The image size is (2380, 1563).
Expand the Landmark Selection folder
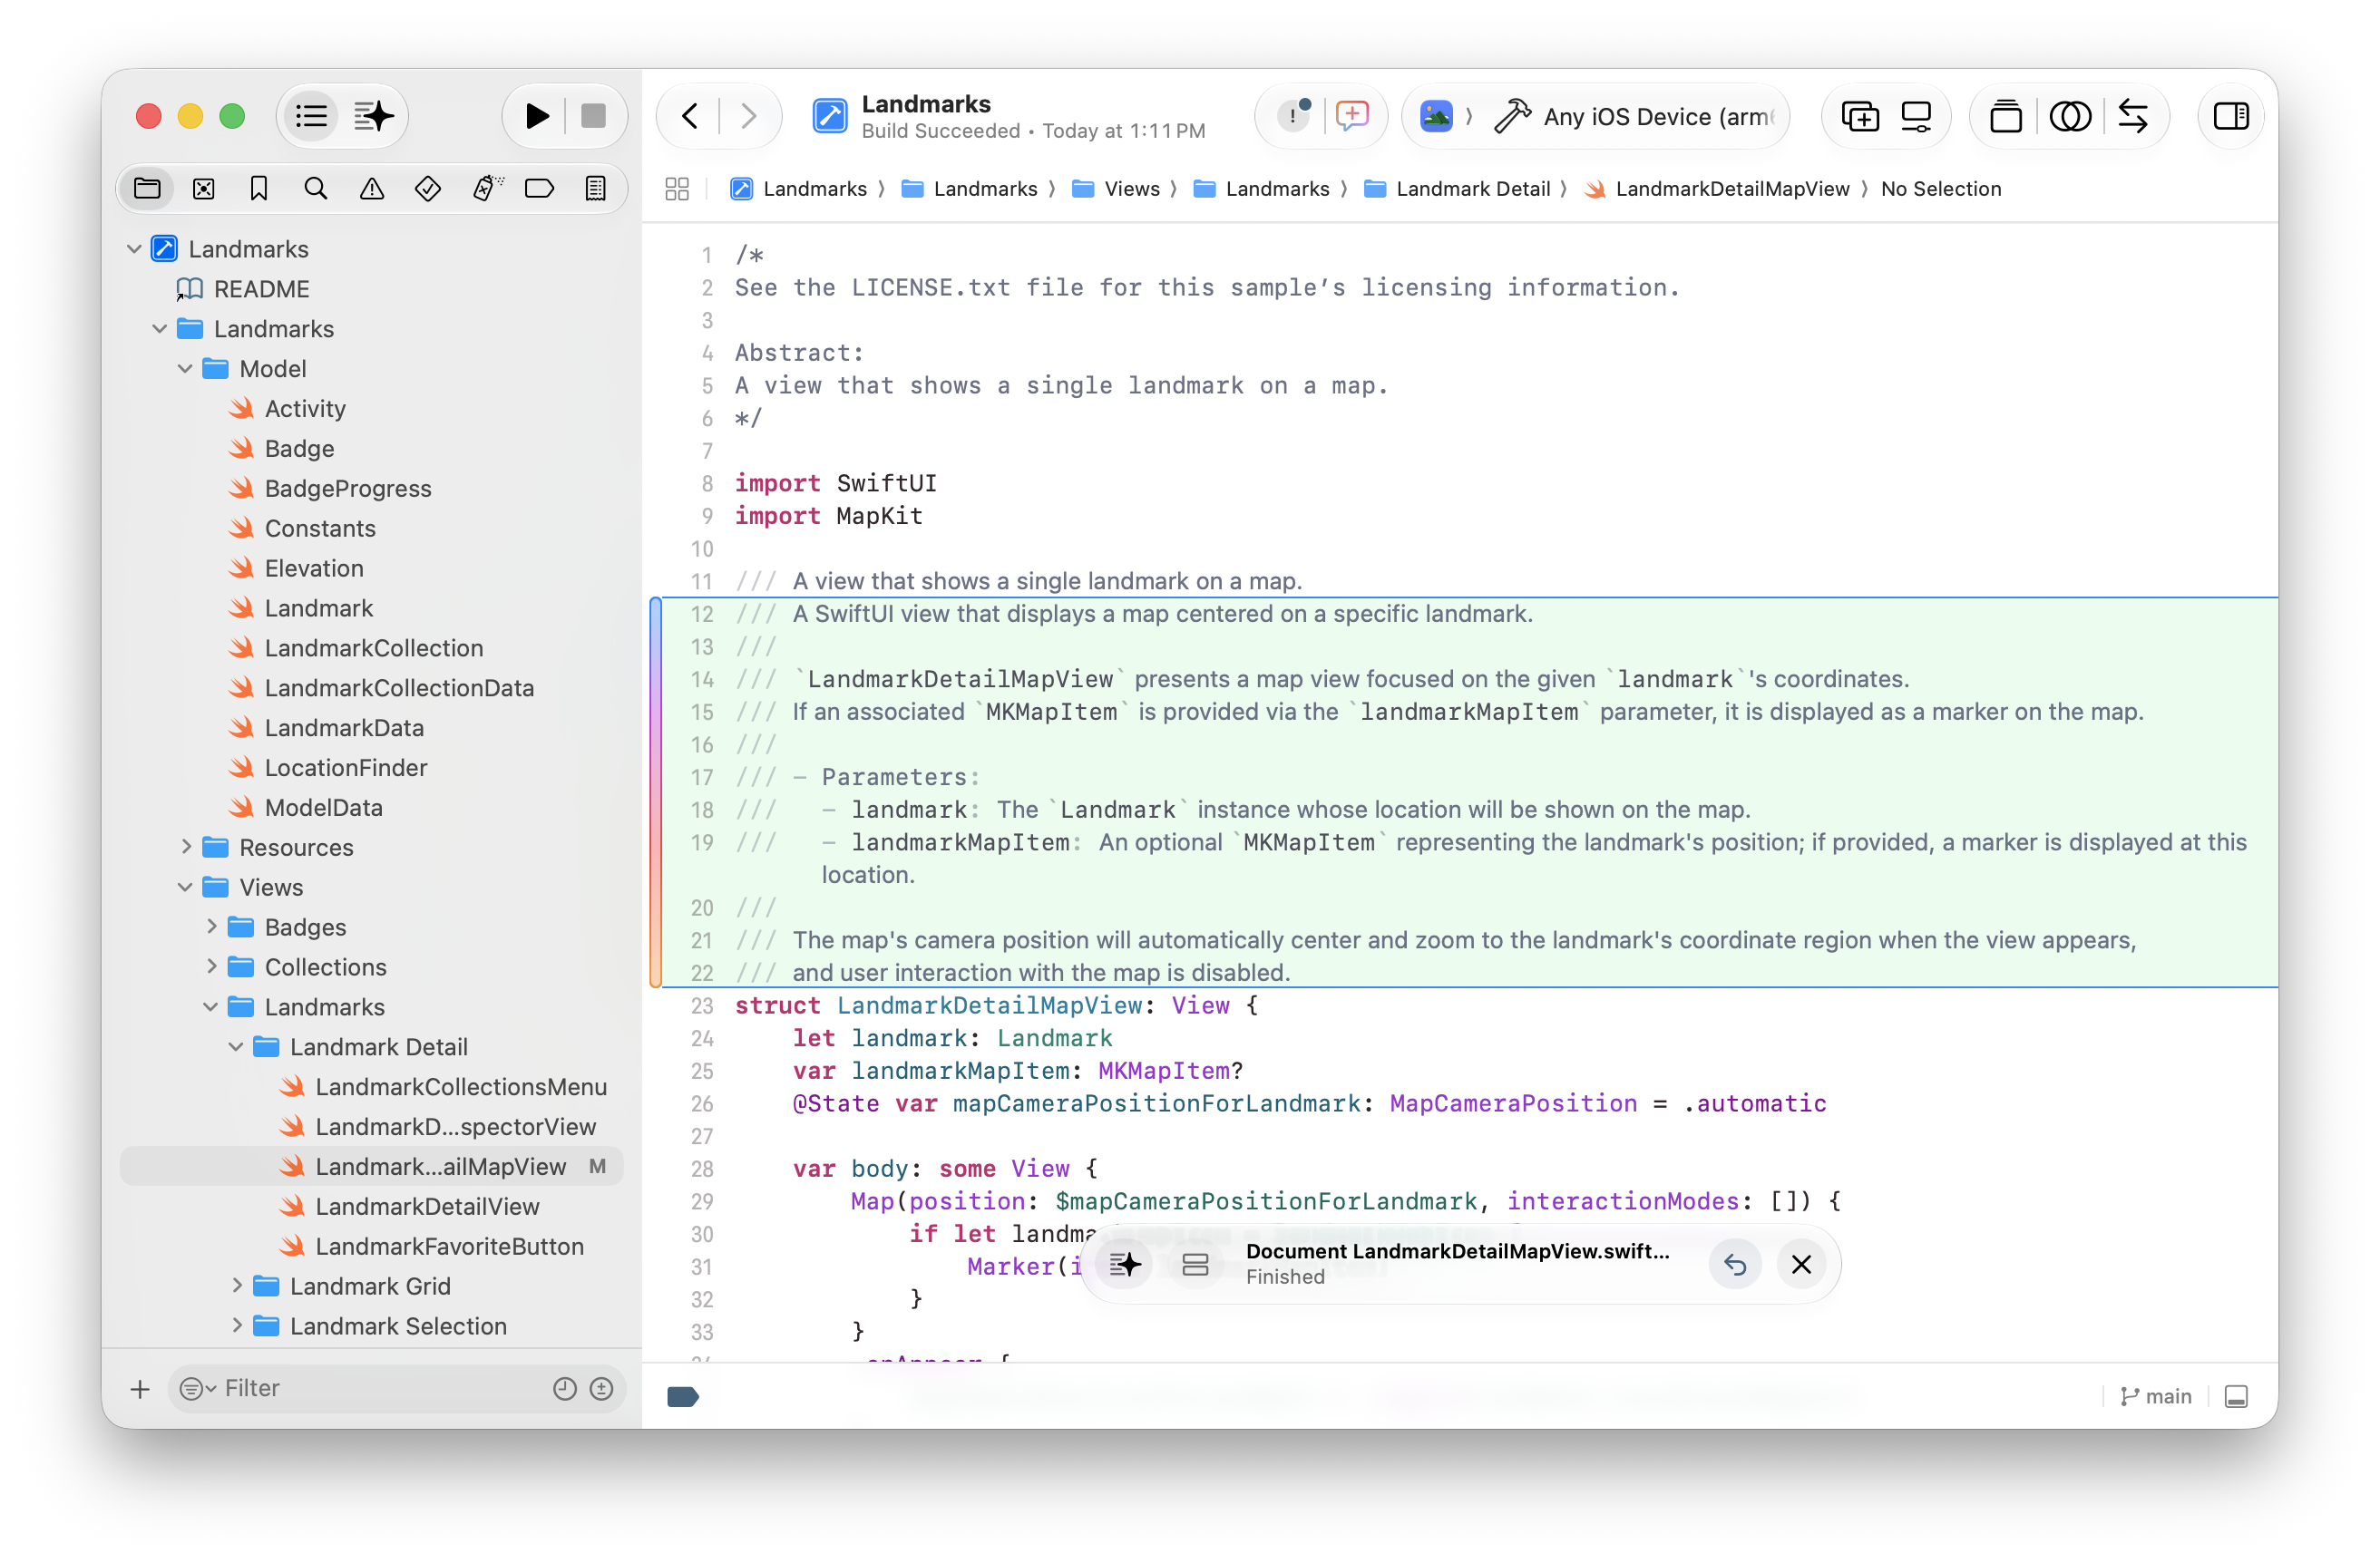coord(236,1326)
